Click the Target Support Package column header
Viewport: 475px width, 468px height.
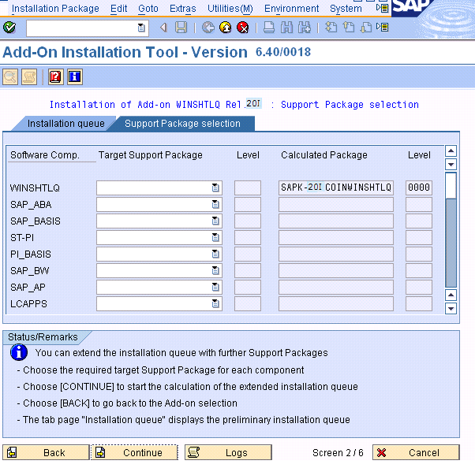click(150, 155)
